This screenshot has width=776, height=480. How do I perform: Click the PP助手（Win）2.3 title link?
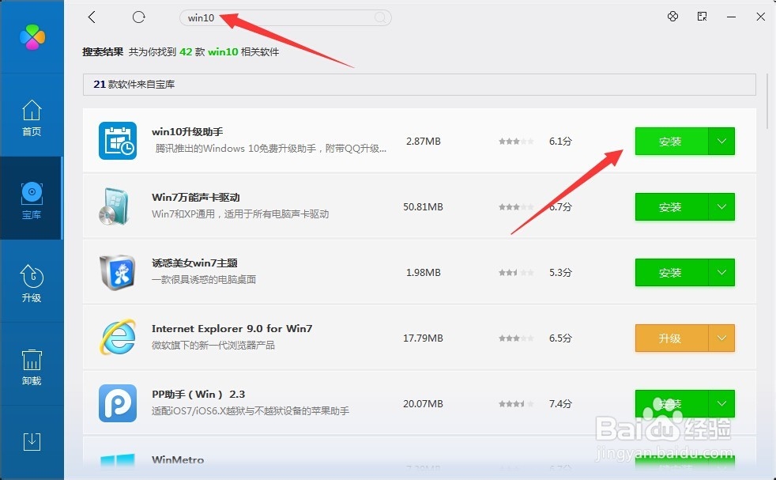[200, 394]
